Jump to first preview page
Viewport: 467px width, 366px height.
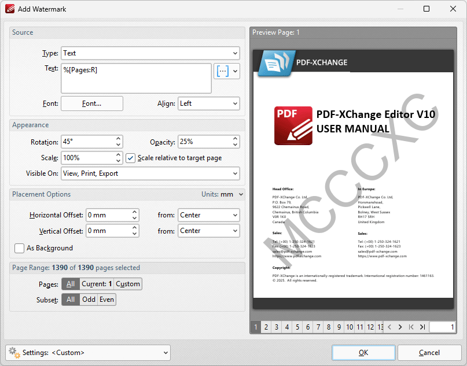click(x=411, y=327)
